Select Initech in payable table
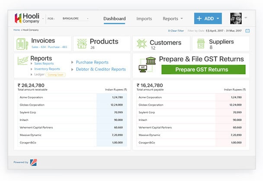The image size is (263, 181). [x=191, y=120]
